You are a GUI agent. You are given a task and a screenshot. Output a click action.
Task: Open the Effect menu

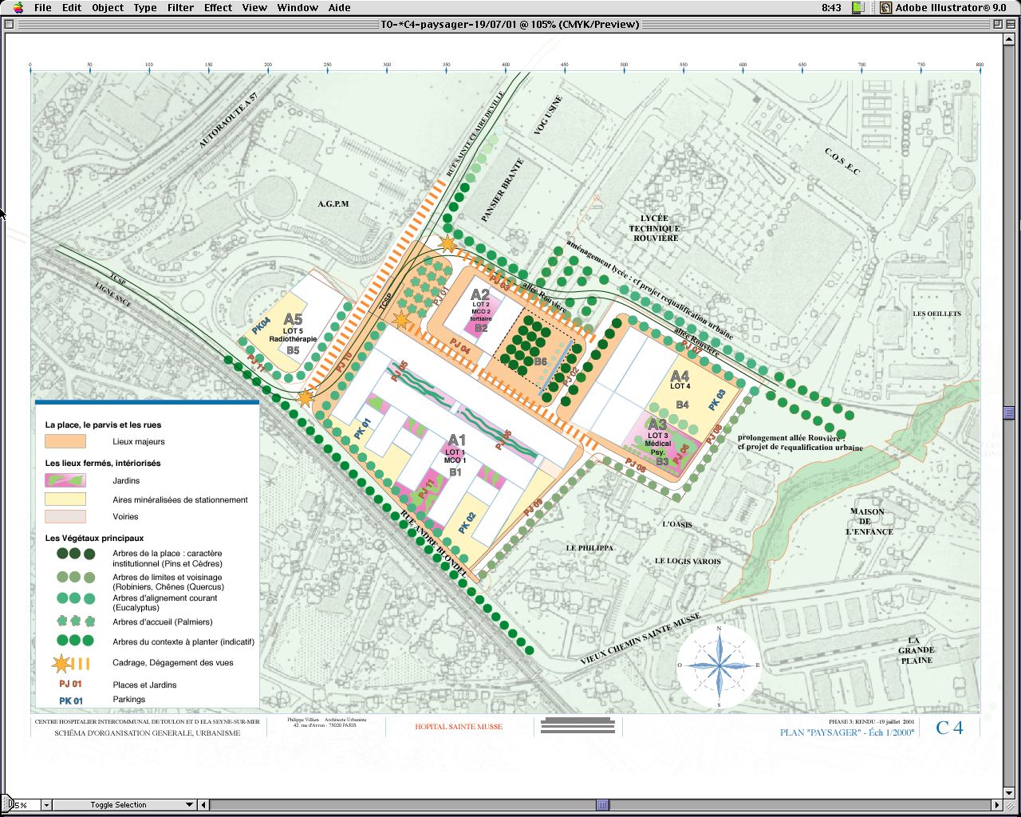[218, 8]
